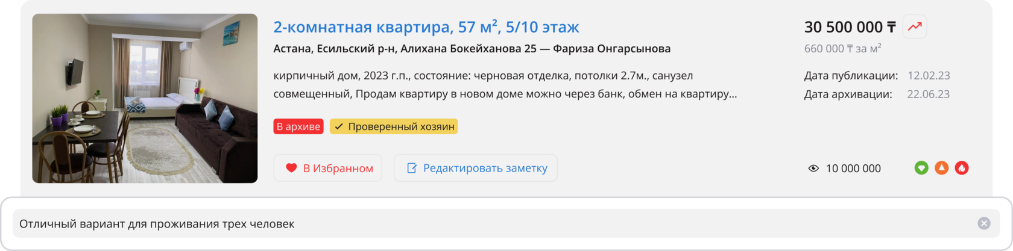Click the 10 000 000 views number
1013x251 pixels.
coord(853,169)
